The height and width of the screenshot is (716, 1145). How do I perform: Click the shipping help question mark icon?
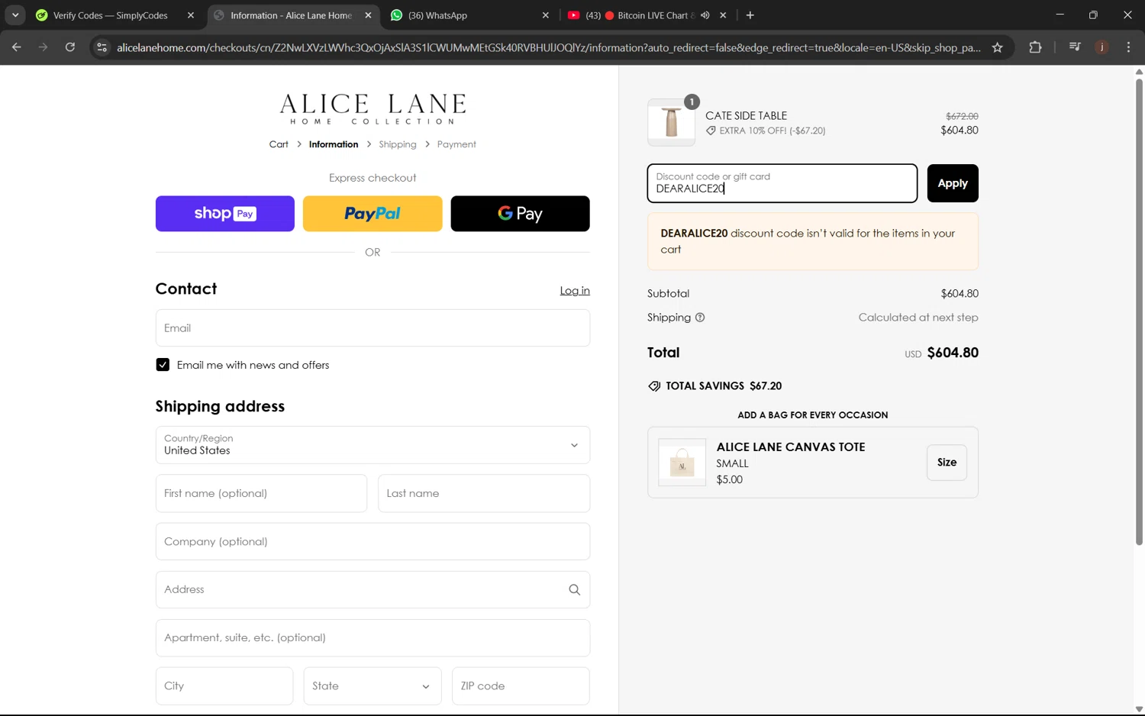[700, 318]
